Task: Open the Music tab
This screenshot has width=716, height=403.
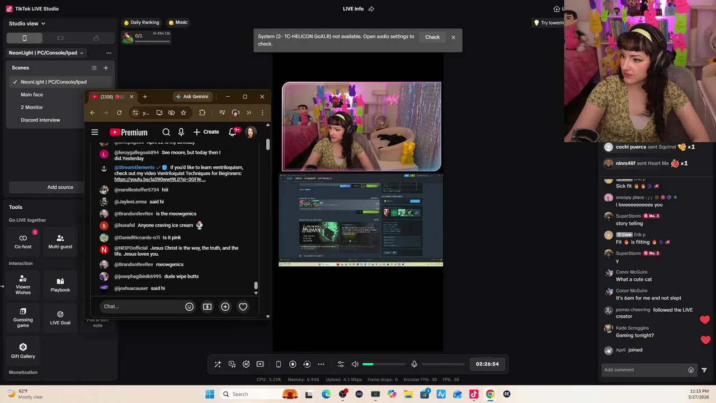Action: pos(178,22)
